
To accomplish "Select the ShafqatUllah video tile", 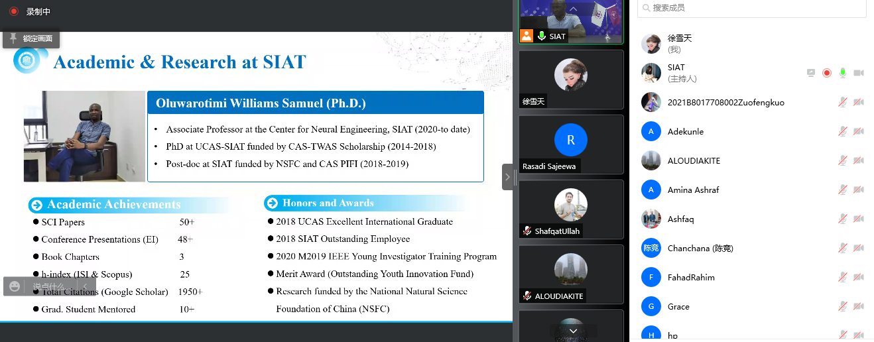I will pyautogui.click(x=571, y=209).
